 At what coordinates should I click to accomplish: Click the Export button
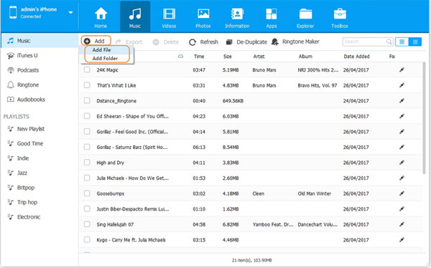pyautogui.click(x=129, y=42)
